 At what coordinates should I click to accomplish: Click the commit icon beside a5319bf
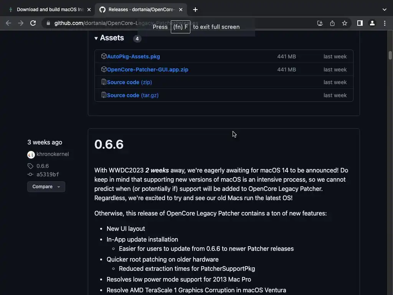[30, 174]
